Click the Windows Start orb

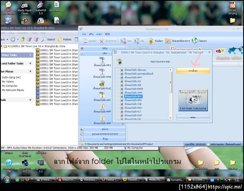[x=7, y=180]
